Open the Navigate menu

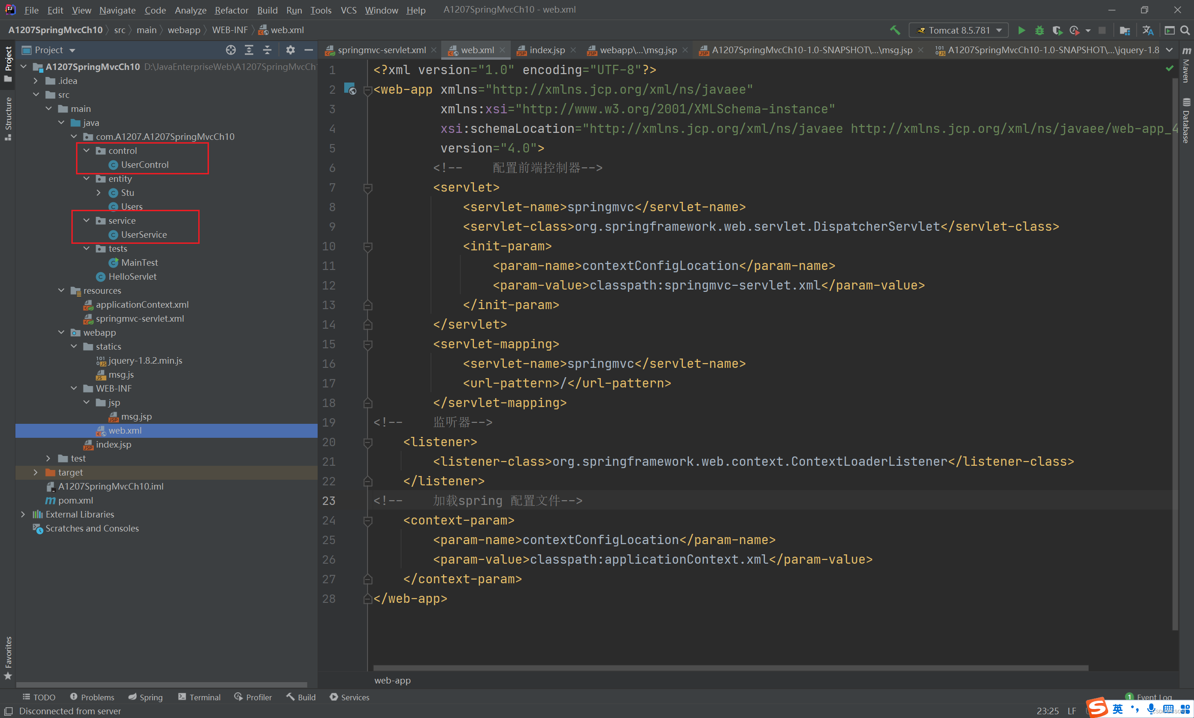coord(117,10)
